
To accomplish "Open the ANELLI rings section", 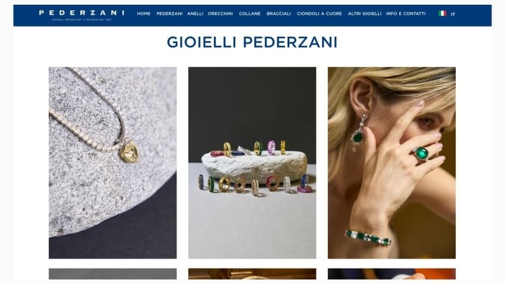I will (x=195, y=14).
